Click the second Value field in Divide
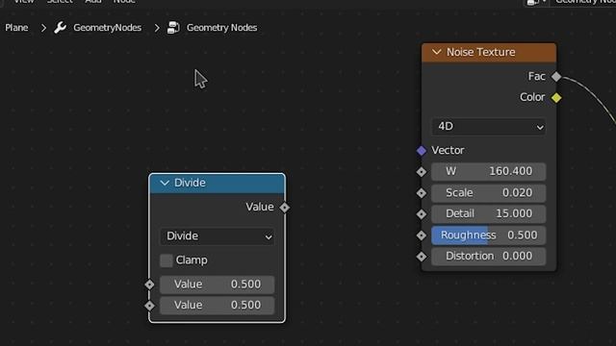This screenshot has height=346, width=616. (x=217, y=306)
